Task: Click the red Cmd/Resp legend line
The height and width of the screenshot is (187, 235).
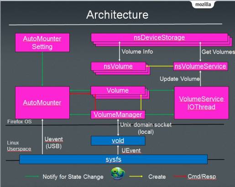Action: (x=180, y=176)
